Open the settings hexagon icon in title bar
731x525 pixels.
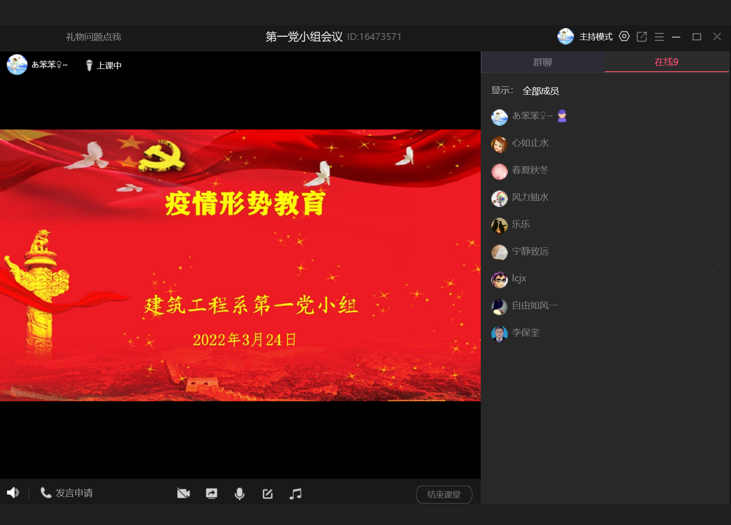pos(624,36)
